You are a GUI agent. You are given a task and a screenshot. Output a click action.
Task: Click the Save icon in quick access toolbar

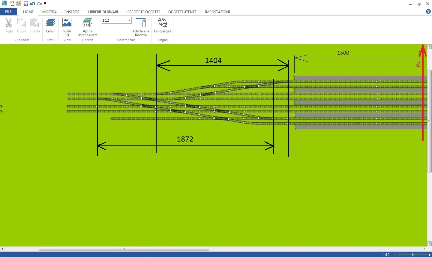pos(26,4)
